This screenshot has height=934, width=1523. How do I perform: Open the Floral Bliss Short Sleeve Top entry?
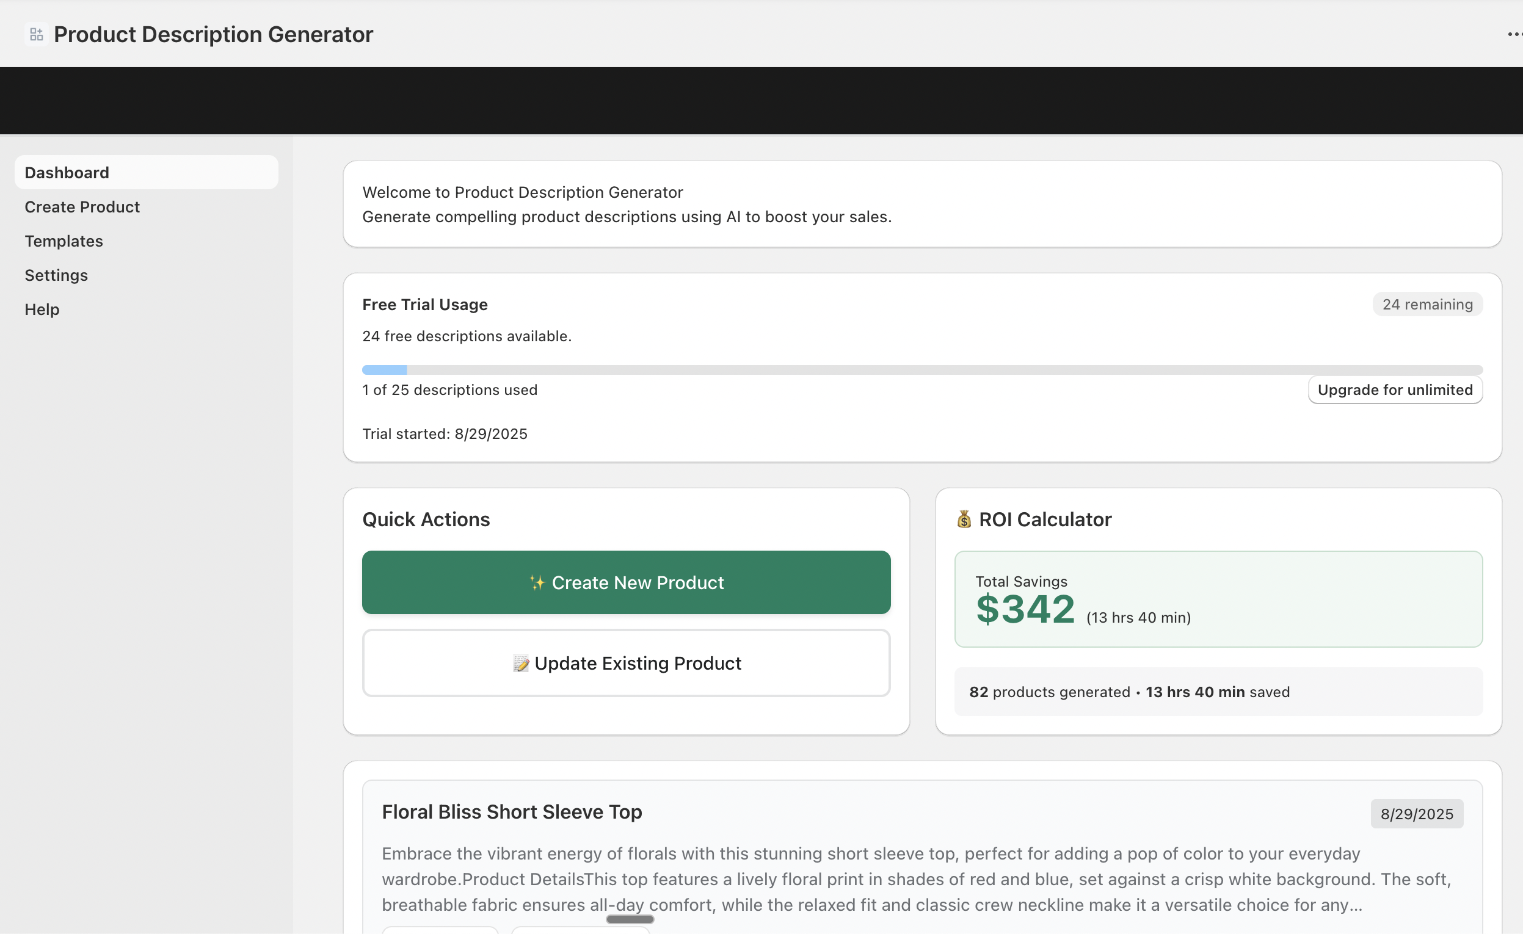pyautogui.click(x=512, y=812)
